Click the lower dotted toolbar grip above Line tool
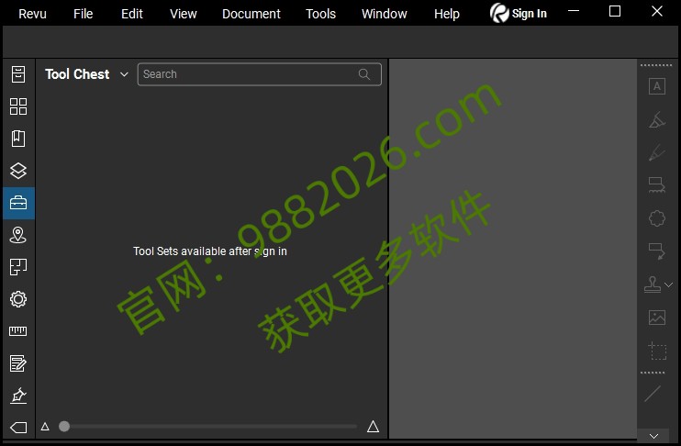Viewport: 681px width, 446px height. pyautogui.click(x=653, y=373)
